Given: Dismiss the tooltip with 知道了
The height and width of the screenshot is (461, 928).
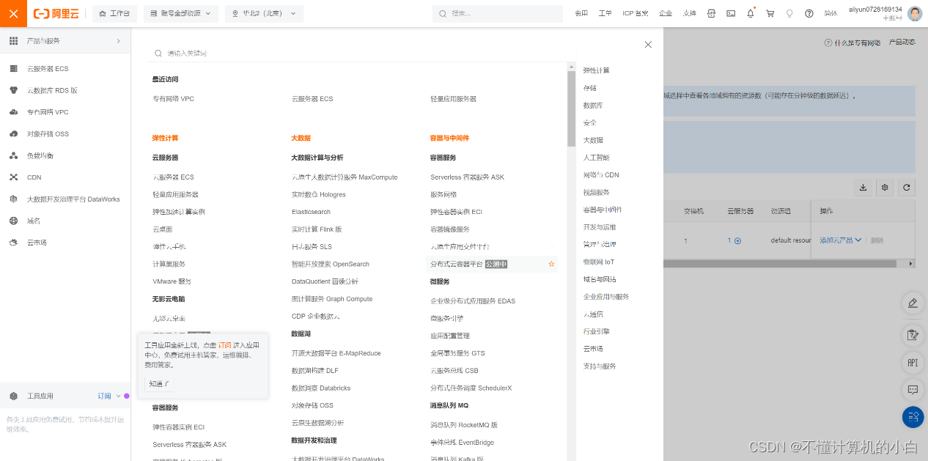Looking at the screenshot, I should [159, 384].
